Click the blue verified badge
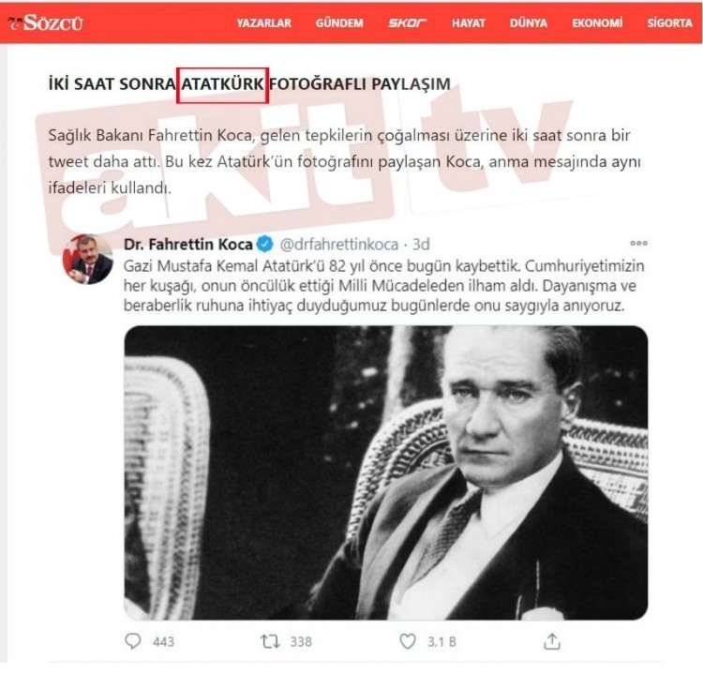Image resolution: width=703 pixels, height=673 pixels. coord(264,245)
